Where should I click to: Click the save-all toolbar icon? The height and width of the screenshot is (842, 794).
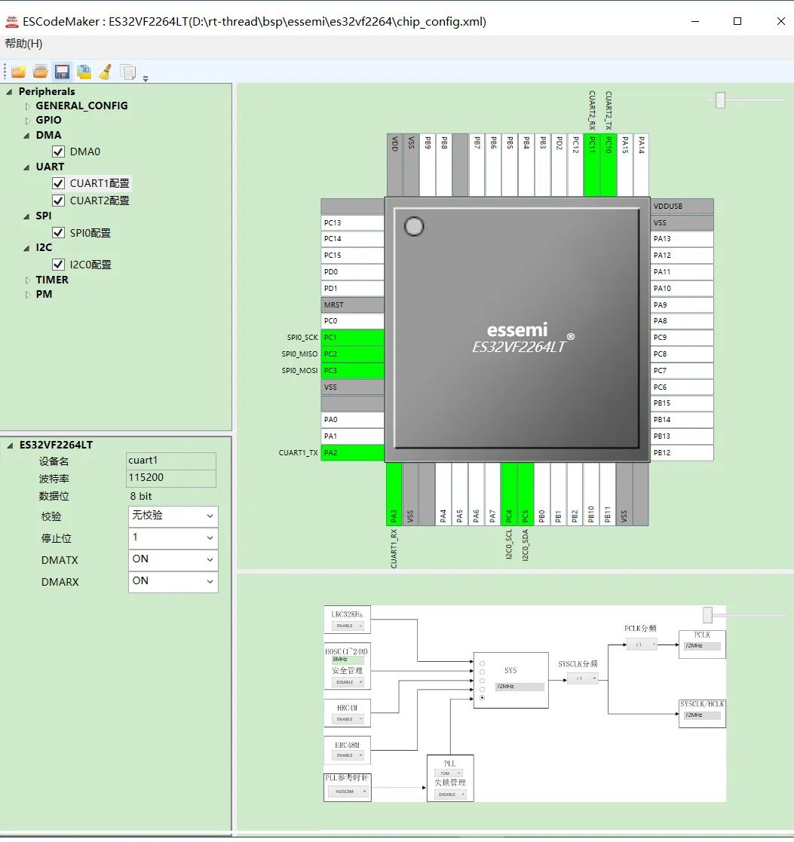click(x=84, y=72)
